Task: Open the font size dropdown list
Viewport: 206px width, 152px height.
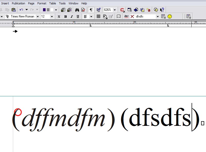Action: tap(52, 16)
